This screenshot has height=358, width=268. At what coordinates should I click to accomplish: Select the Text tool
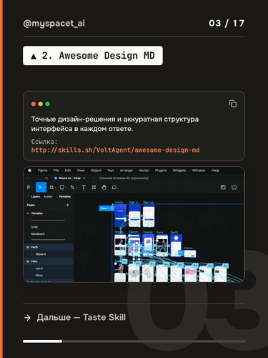(84, 188)
